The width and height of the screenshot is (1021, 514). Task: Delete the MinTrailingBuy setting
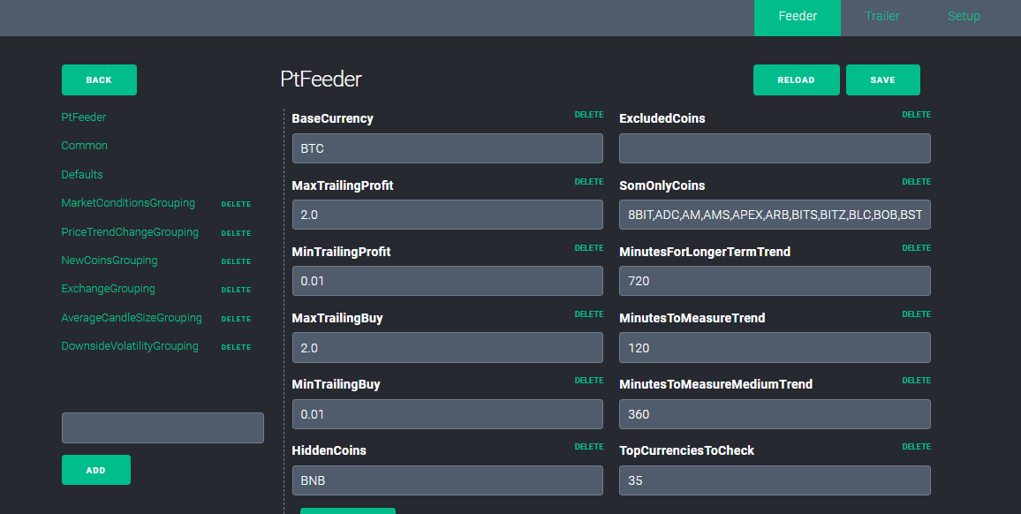(x=588, y=381)
